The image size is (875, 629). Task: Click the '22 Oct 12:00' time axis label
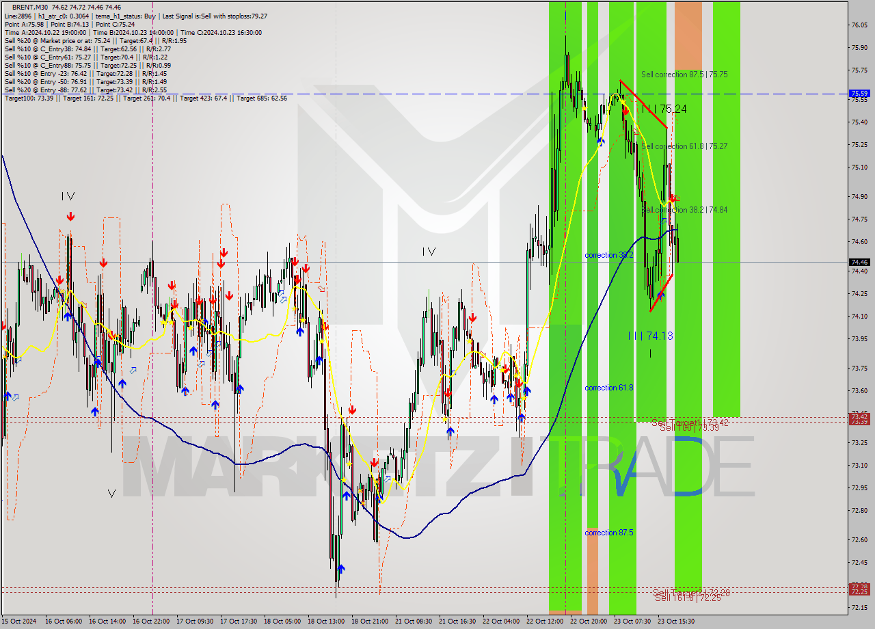tap(546, 621)
